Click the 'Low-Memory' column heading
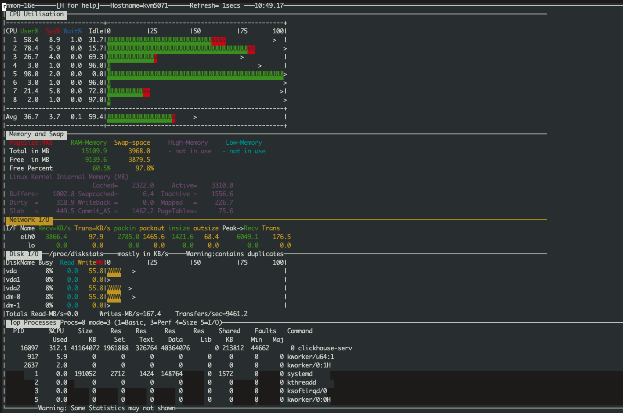Image resolution: width=623 pixels, height=413 pixels. pyautogui.click(x=244, y=142)
